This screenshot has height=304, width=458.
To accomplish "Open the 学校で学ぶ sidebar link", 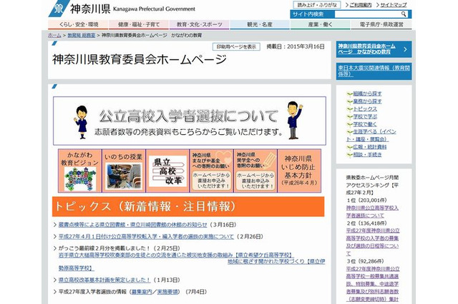I will click(x=365, y=116).
